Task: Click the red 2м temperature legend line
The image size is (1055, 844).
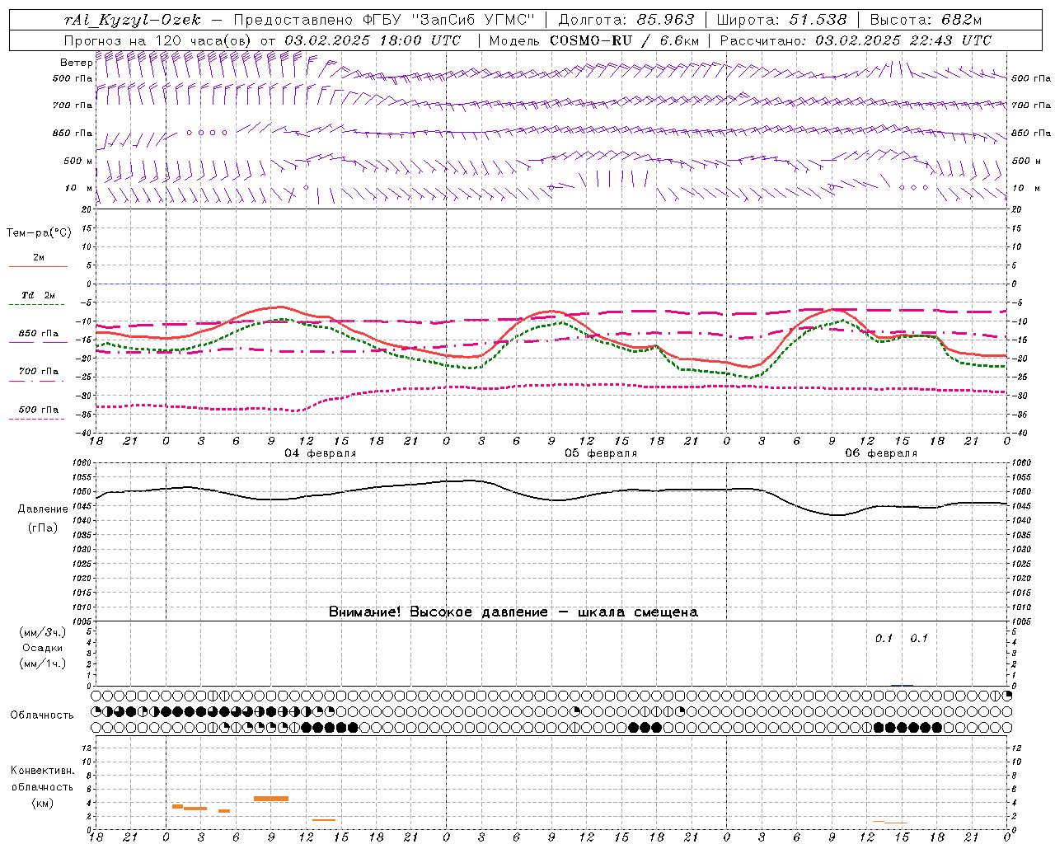Action: pyautogui.click(x=38, y=267)
